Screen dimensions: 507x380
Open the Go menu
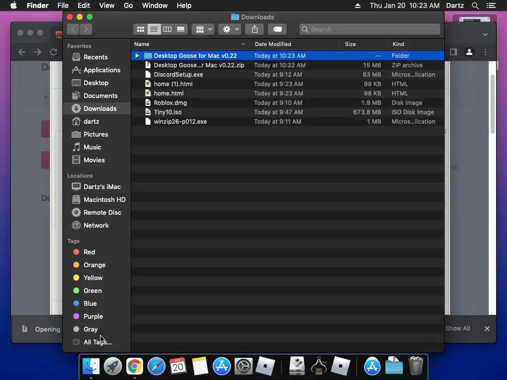pyautogui.click(x=128, y=5)
